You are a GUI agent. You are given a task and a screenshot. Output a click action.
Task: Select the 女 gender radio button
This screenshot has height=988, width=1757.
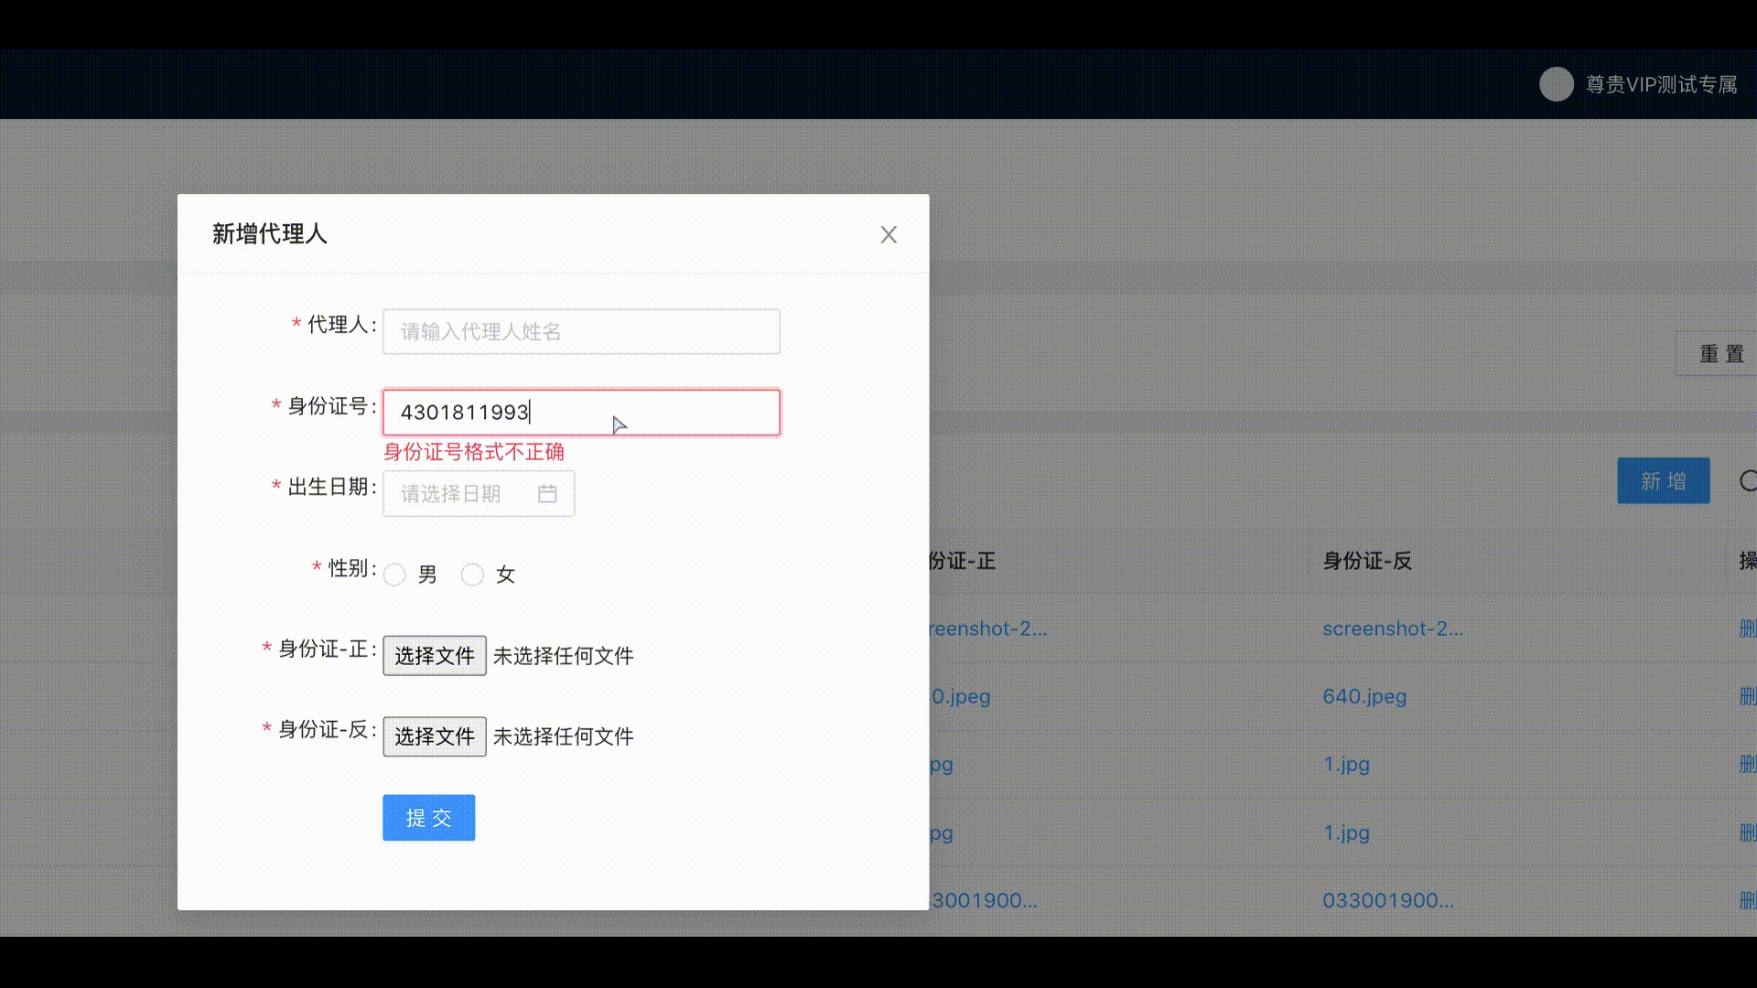[472, 575]
